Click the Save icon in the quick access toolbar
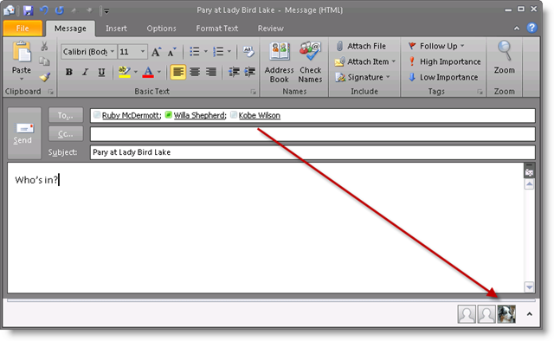Image resolution: width=554 pixels, height=341 pixels. (x=28, y=10)
